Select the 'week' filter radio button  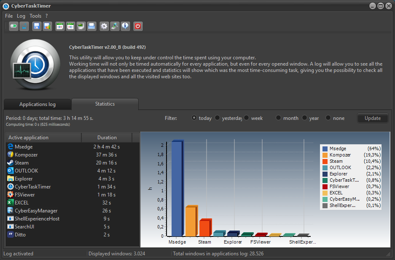pyautogui.click(x=247, y=118)
